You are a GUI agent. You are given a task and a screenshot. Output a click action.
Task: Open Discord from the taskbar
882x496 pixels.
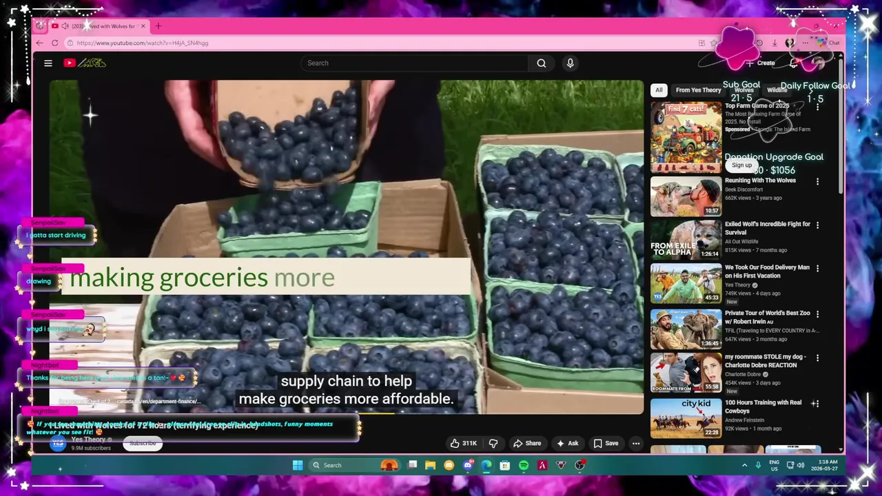coord(468,465)
